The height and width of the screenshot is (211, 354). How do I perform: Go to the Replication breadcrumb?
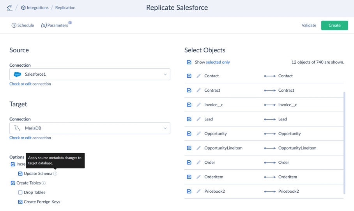coord(65,8)
